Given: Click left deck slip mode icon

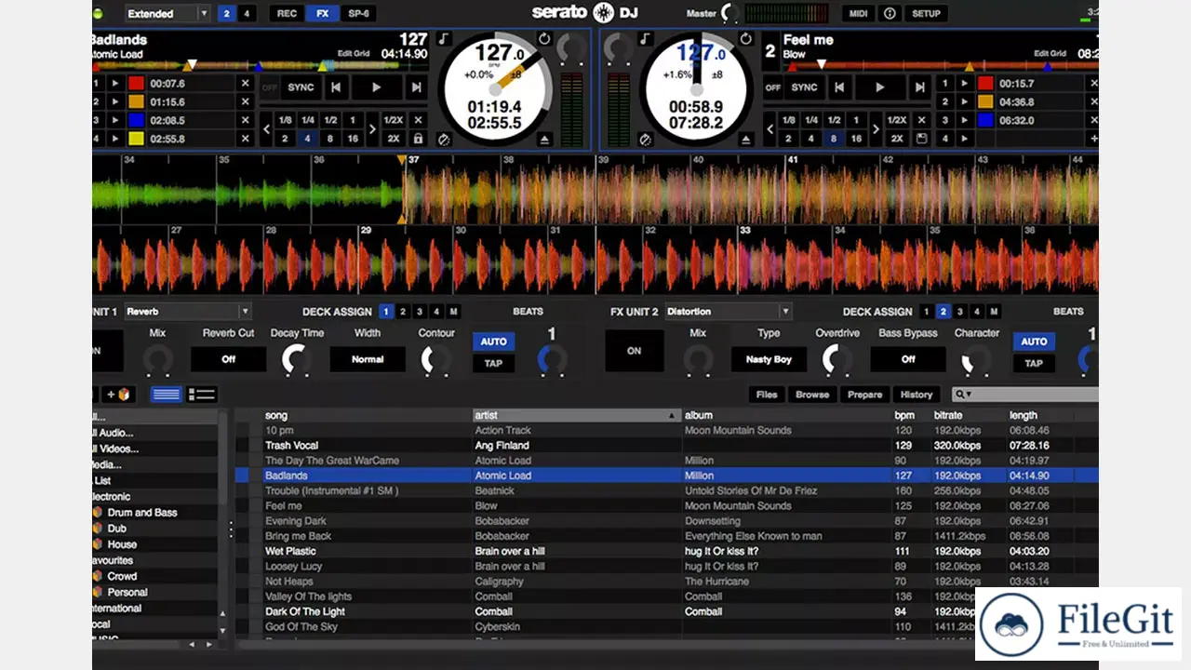Looking at the screenshot, I should tap(444, 139).
